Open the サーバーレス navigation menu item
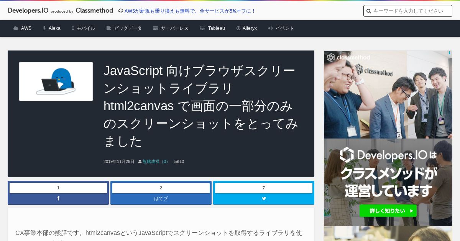The height and width of the screenshot is (241, 460). [x=175, y=28]
